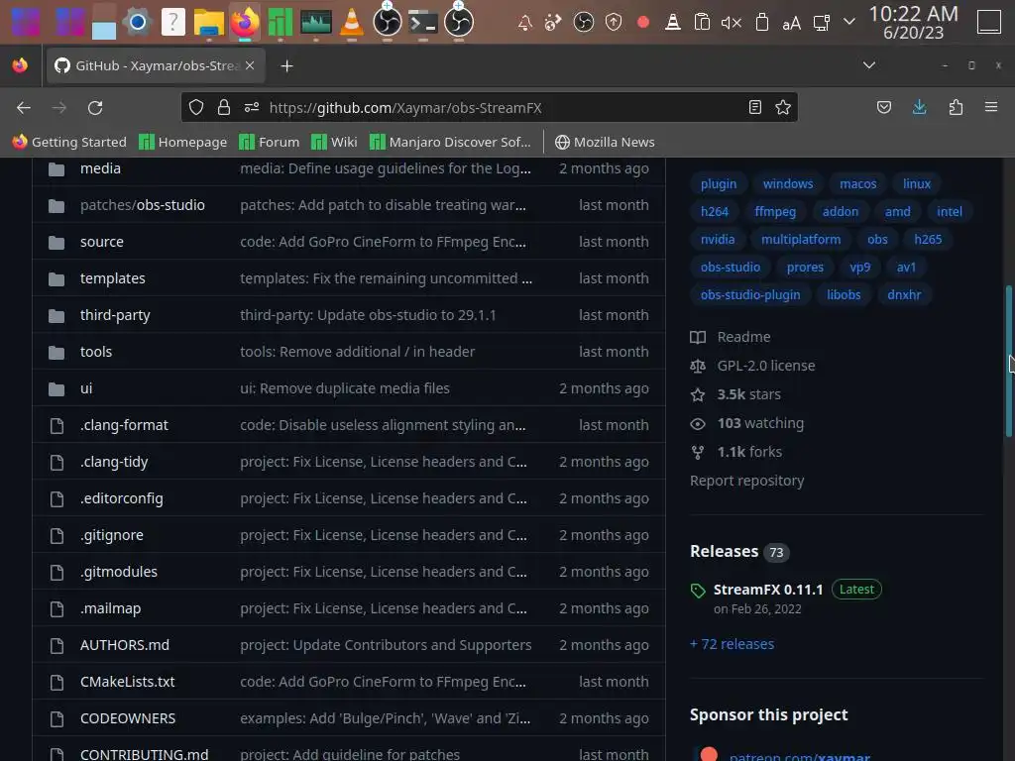
Task: Open patches/obs-studio folder
Action: [x=143, y=205]
